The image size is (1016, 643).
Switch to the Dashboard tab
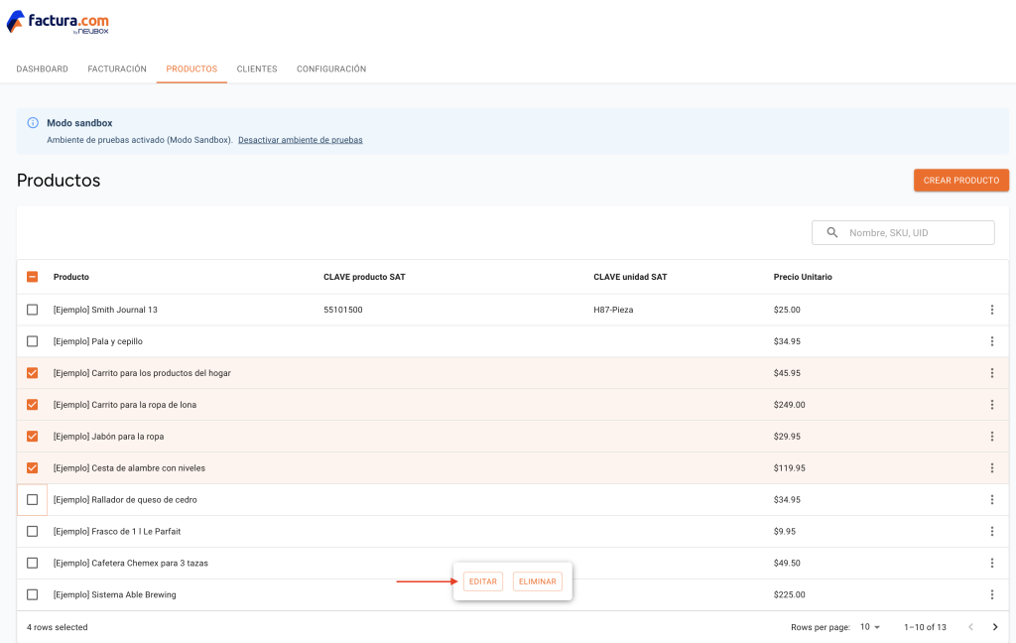[x=42, y=68]
